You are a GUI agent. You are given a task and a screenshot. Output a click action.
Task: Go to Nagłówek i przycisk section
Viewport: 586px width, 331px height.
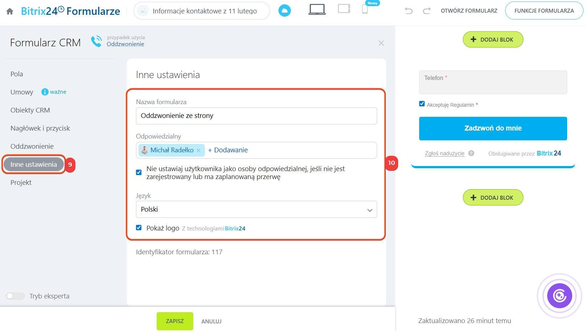40,128
